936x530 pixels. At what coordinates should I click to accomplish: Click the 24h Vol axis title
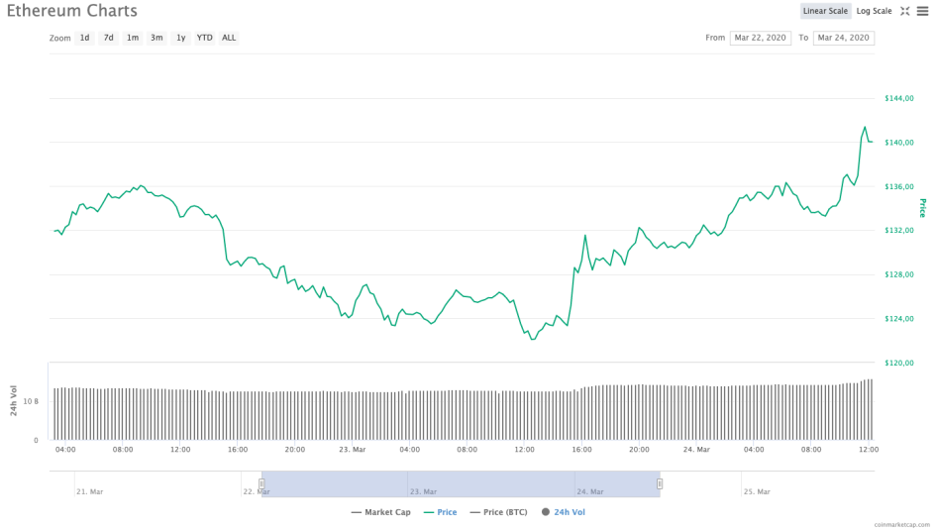(x=14, y=400)
